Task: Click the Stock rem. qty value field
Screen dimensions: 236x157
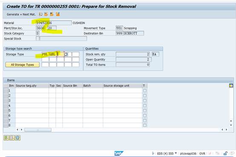Action: click(133, 54)
